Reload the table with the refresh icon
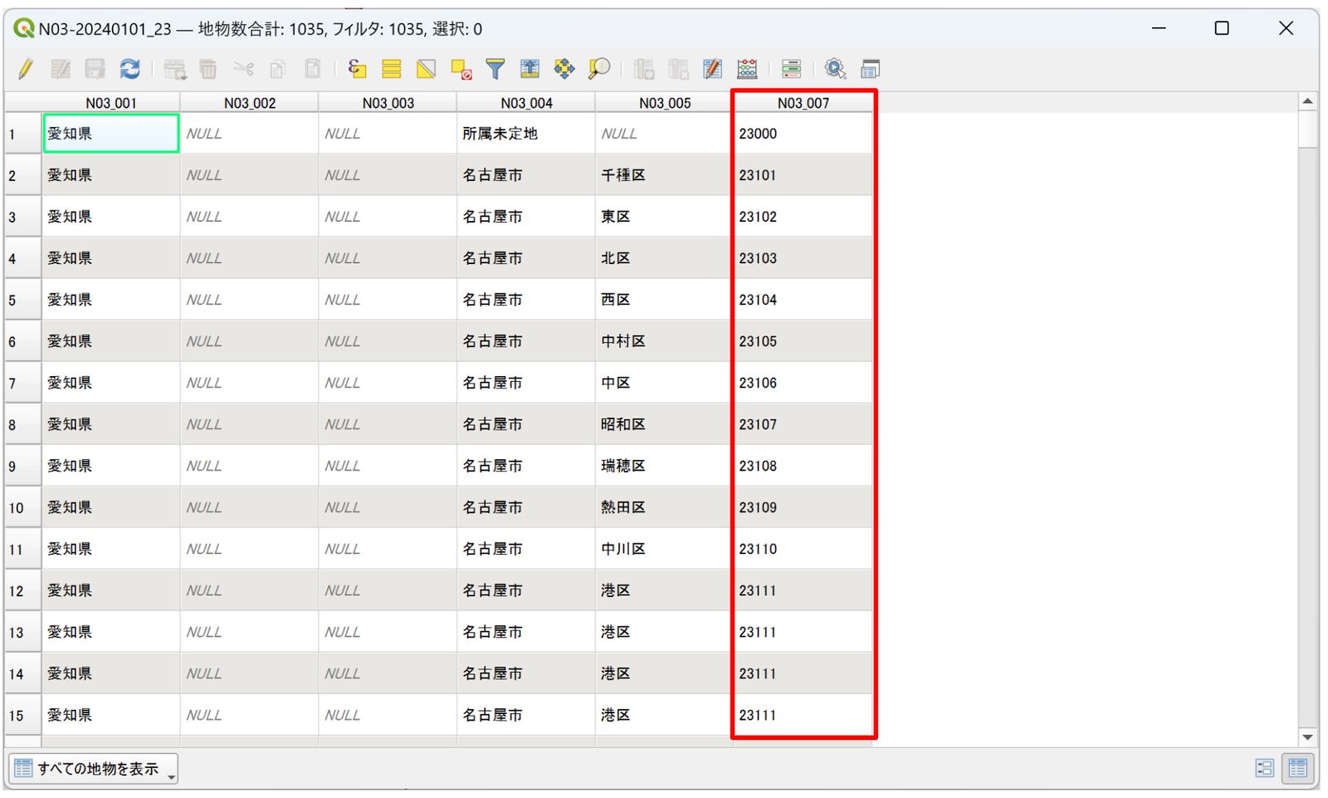This screenshot has height=798, width=1328. click(129, 69)
